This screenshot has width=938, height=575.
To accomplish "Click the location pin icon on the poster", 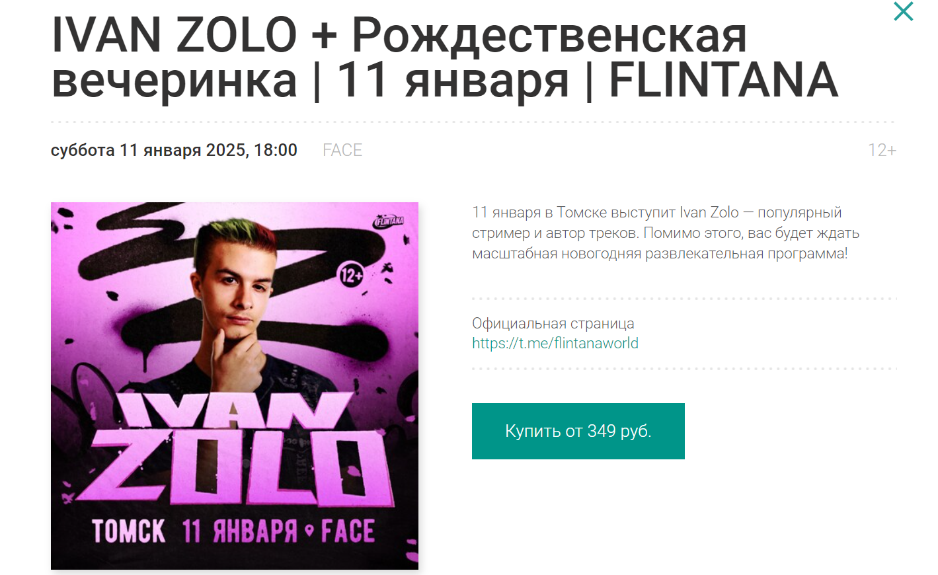I will pyautogui.click(x=309, y=531).
